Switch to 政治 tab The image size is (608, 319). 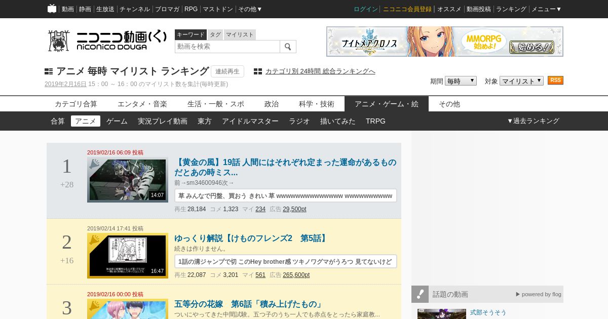pos(272,104)
